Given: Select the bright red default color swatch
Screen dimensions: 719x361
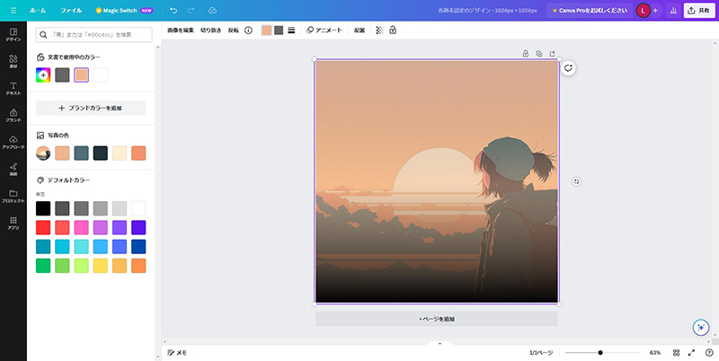Looking at the screenshot, I should (x=43, y=228).
